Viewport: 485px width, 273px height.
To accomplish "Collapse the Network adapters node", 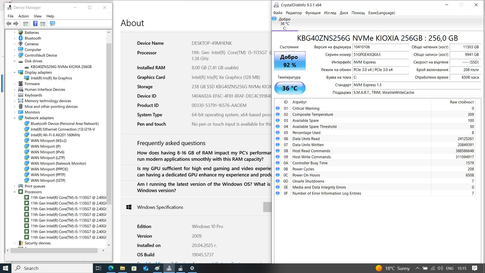I will (x=15, y=118).
